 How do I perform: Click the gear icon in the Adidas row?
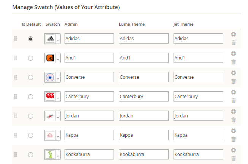pos(234,34)
